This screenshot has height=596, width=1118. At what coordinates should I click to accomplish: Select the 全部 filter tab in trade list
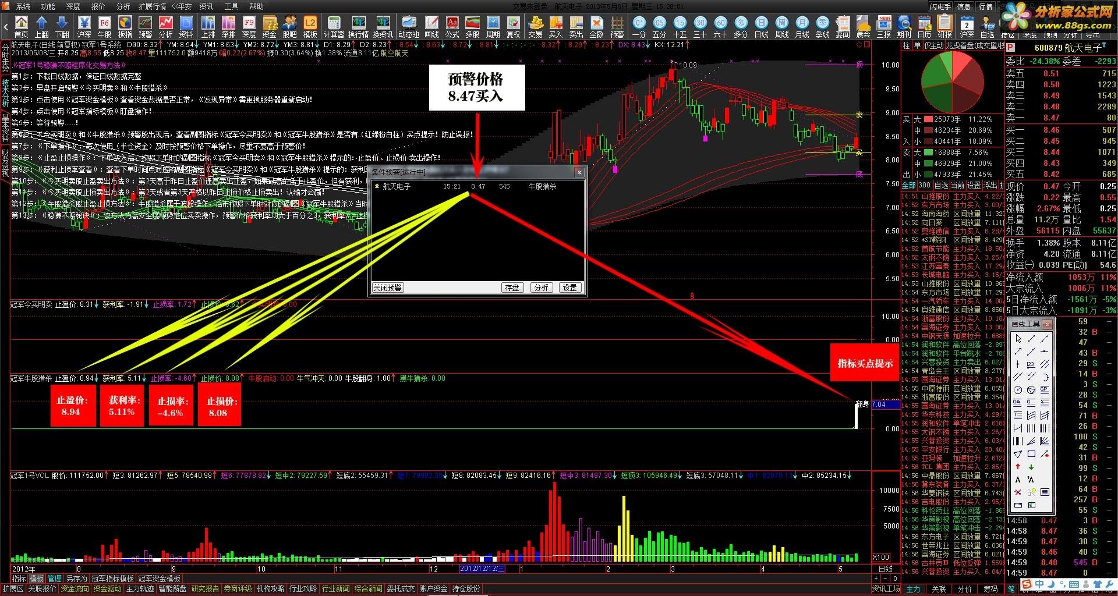pyautogui.click(x=908, y=185)
